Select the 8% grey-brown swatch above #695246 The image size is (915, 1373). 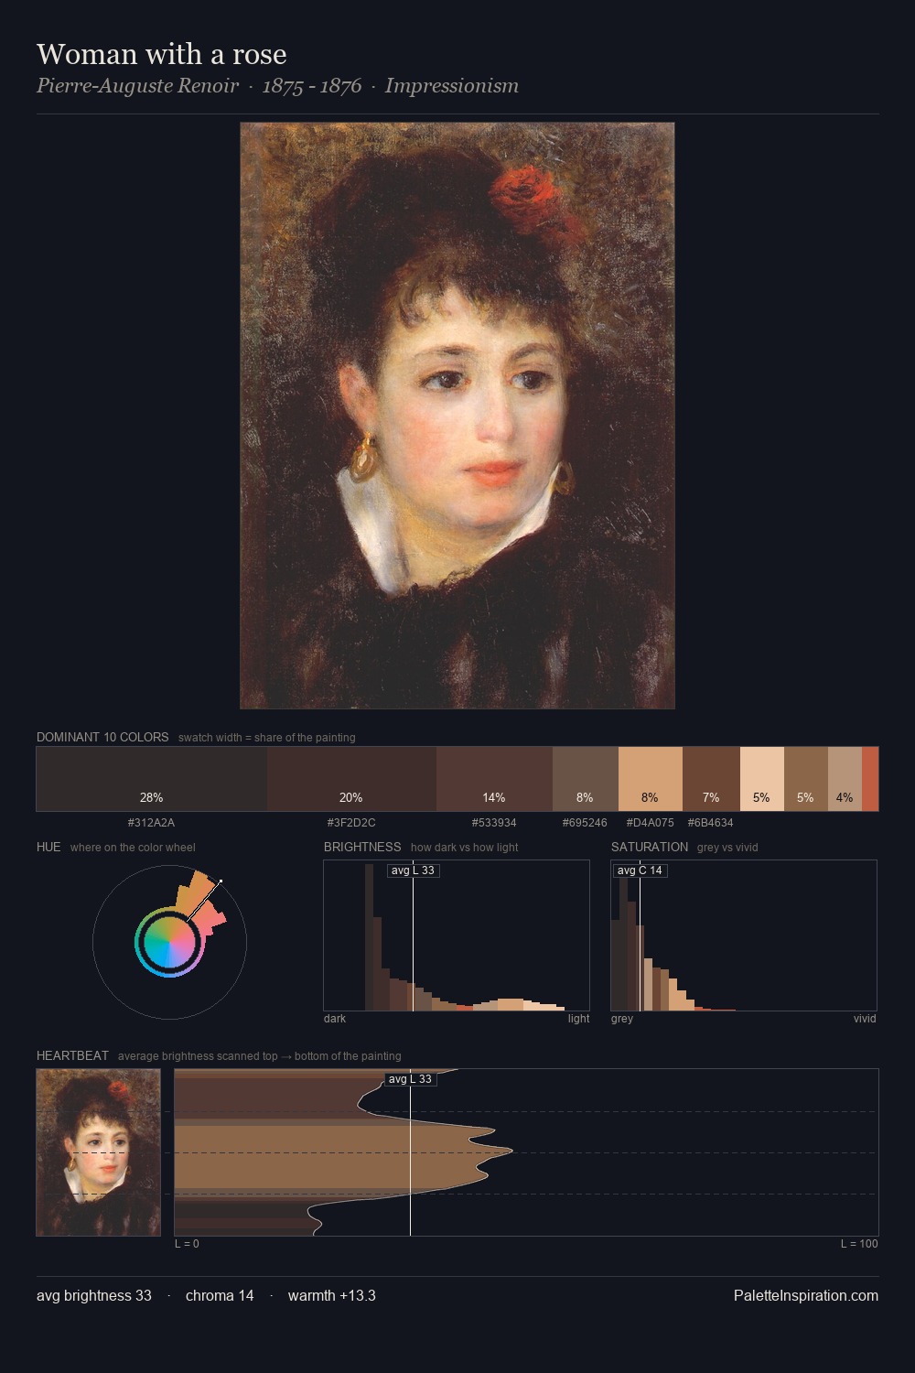click(x=586, y=779)
